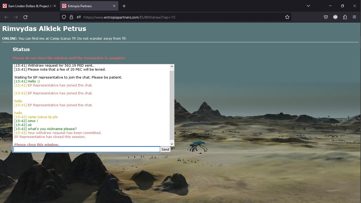The image size is (361, 203).
Task: Close the Entropia Partners tab
Action: (114, 6)
